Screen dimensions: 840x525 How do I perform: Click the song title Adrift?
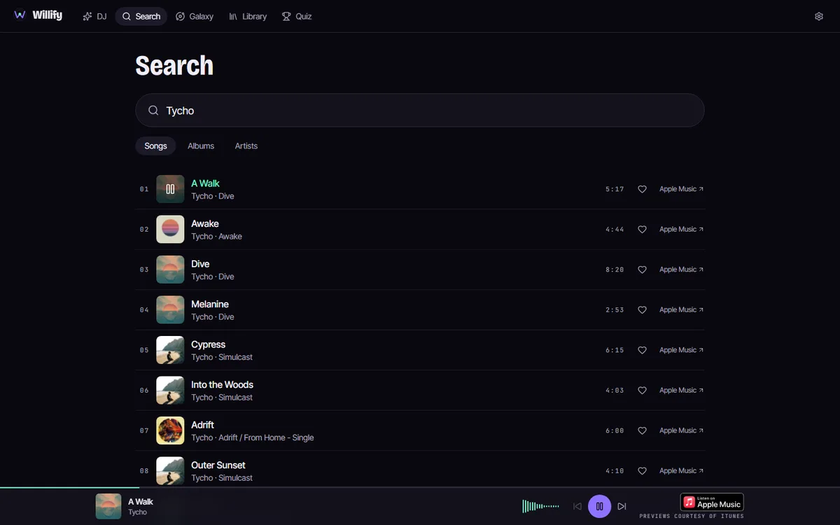[x=202, y=425]
